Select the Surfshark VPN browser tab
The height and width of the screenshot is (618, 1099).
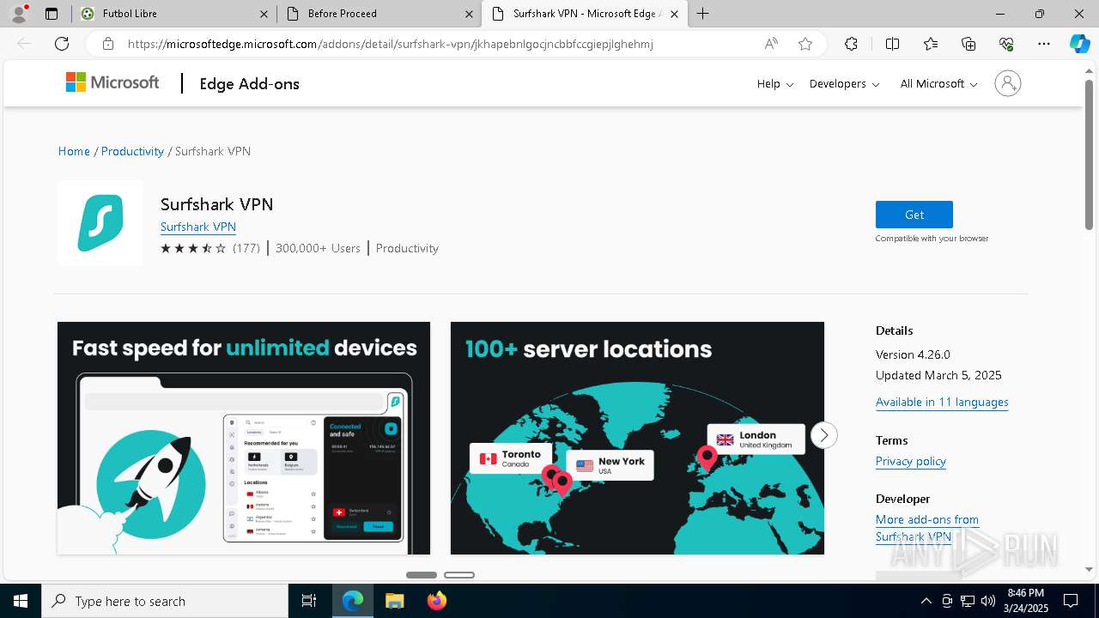[x=584, y=14]
